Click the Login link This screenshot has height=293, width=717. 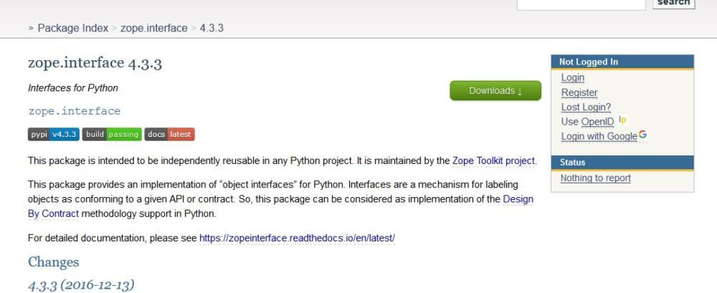pyautogui.click(x=572, y=78)
